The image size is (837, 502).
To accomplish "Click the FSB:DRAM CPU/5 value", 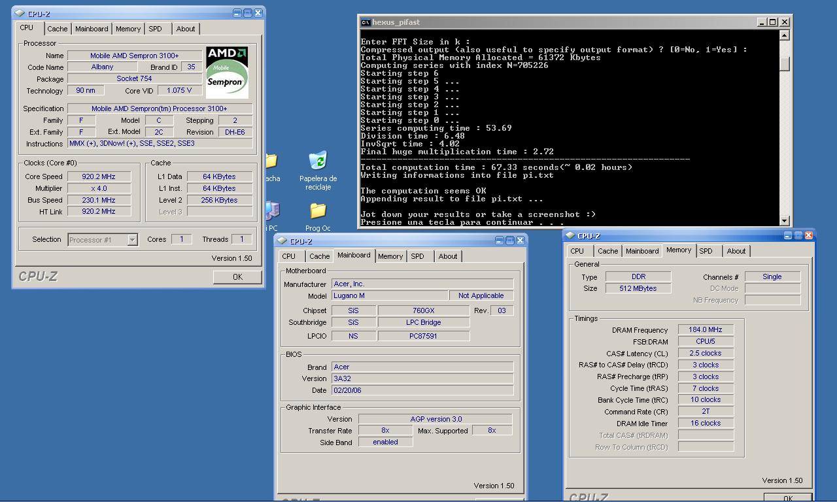I will [x=706, y=341].
